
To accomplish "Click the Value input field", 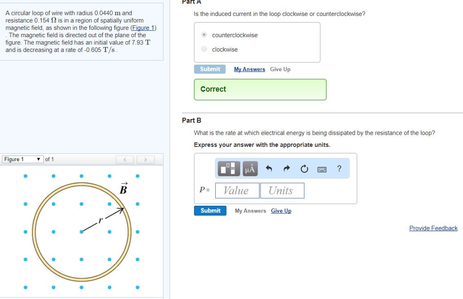I will [237, 190].
